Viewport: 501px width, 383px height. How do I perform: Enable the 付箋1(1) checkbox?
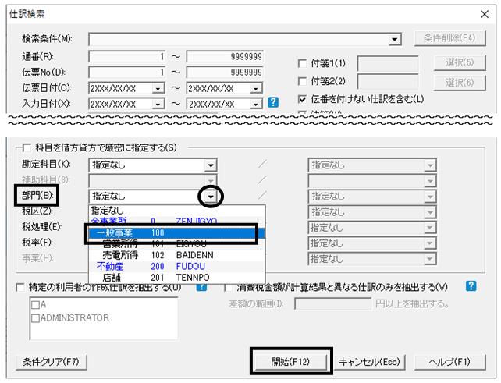(x=305, y=64)
